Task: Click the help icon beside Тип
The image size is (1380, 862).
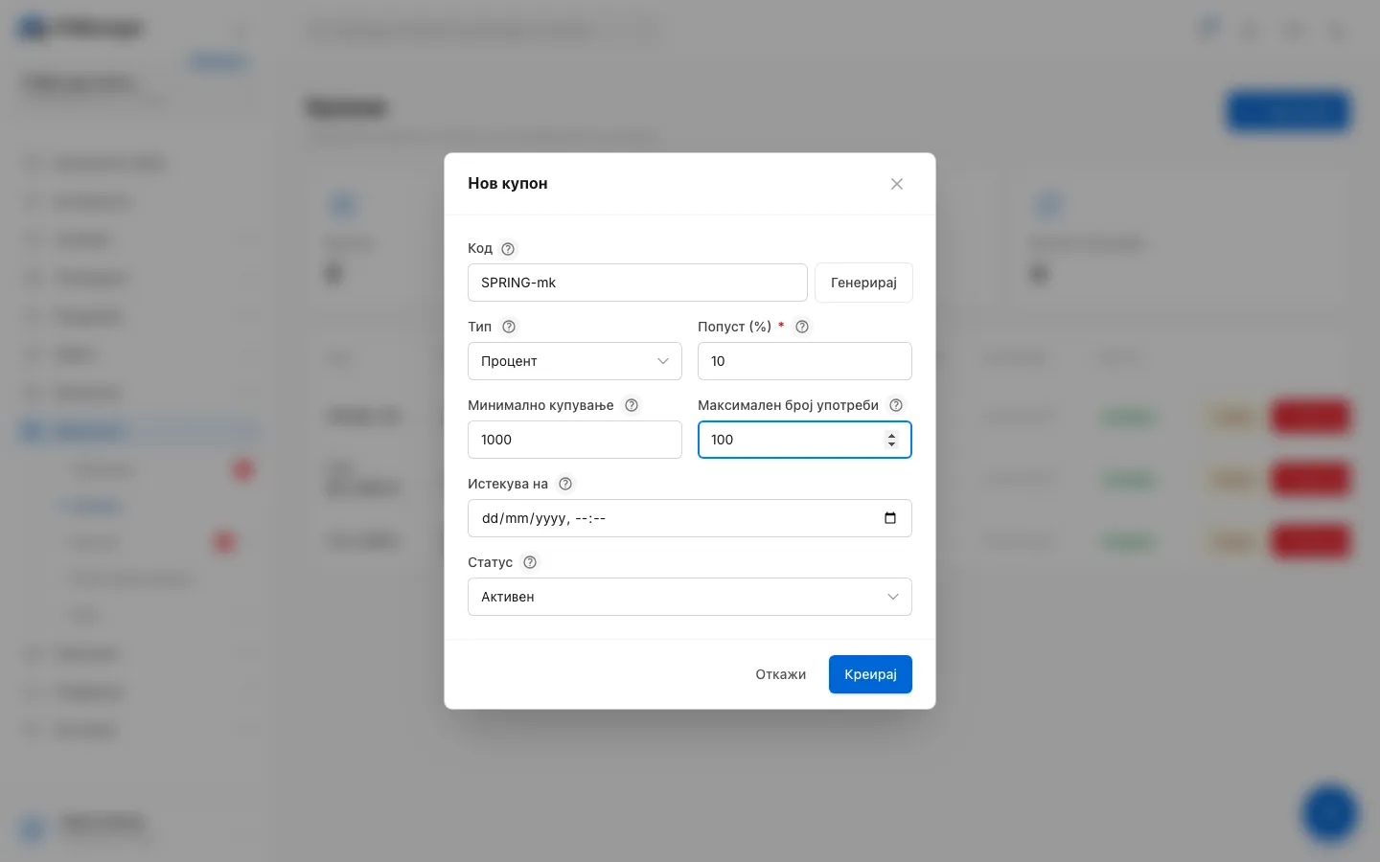Action: pos(509,327)
